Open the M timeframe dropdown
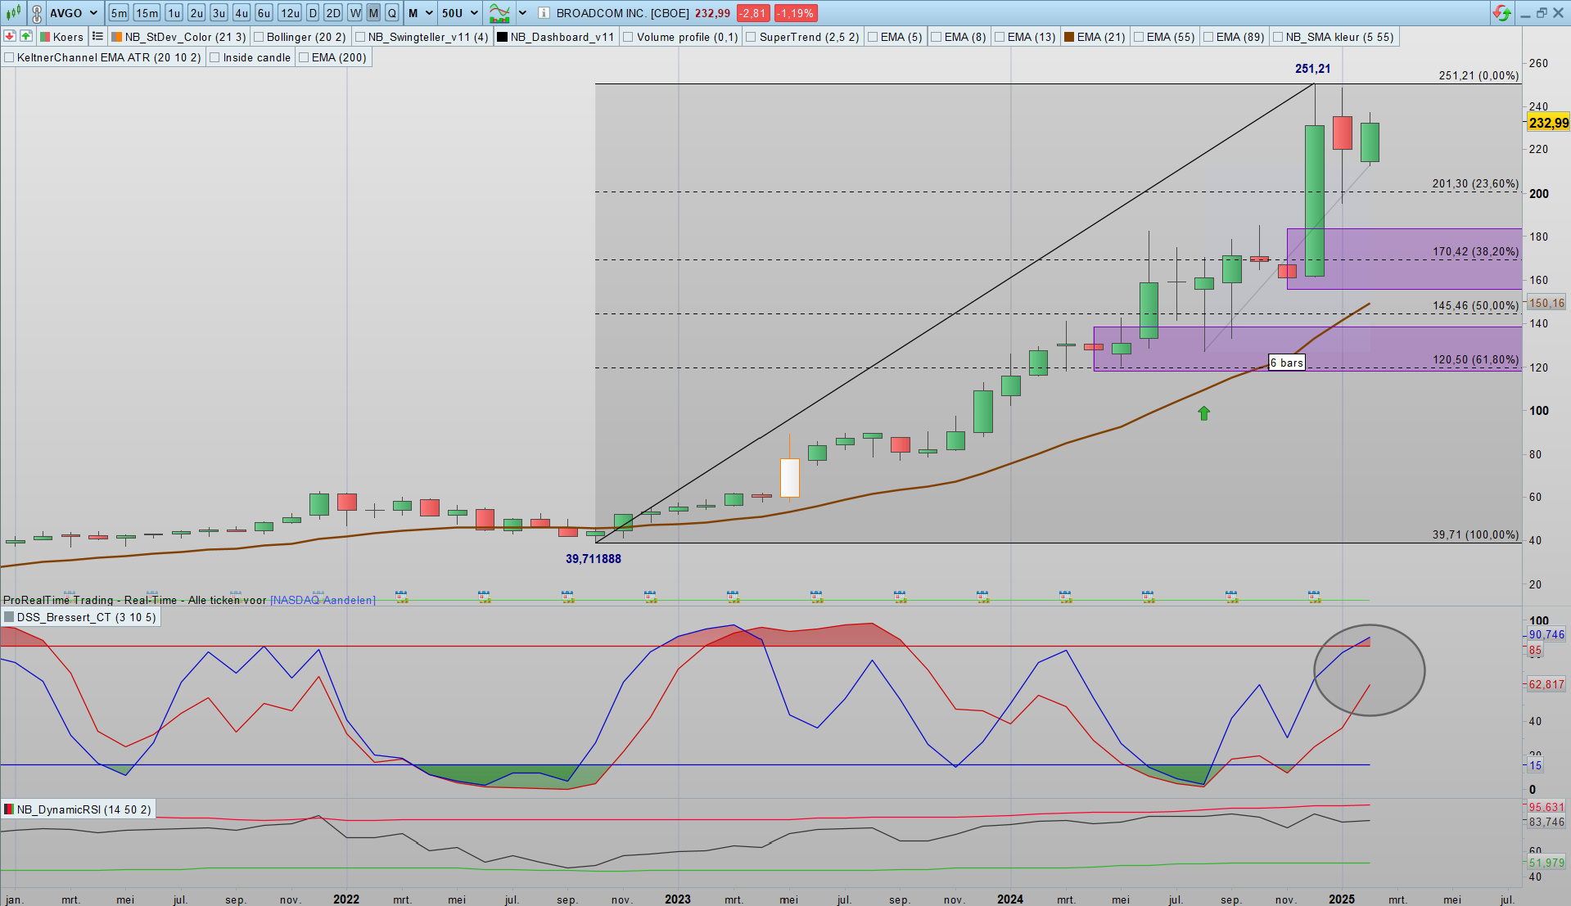Screen dimensions: 1571x906 pyautogui.click(x=429, y=13)
